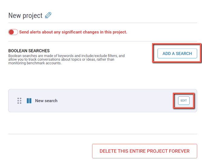The height and width of the screenshot is (165, 202).
Task: Click the BOOLEAN SEARCHES heading
Action: (29, 51)
